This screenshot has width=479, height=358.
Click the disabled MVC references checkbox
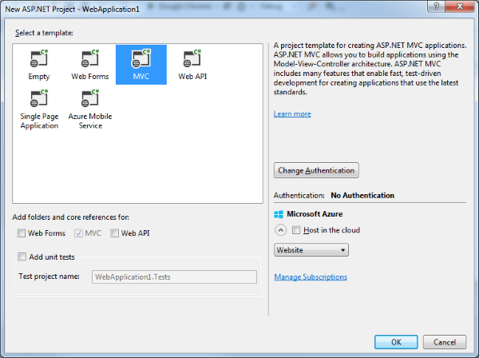(x=78, y=233)
